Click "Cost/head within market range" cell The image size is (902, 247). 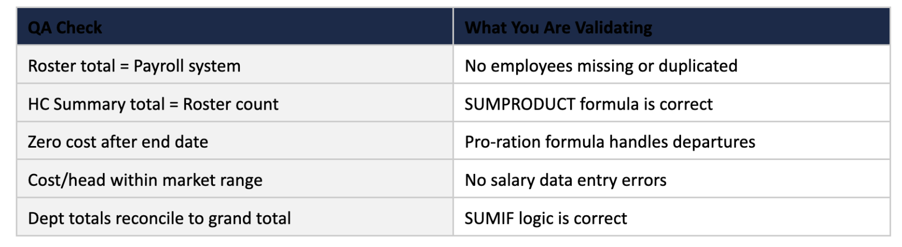(x=145, y=180)
